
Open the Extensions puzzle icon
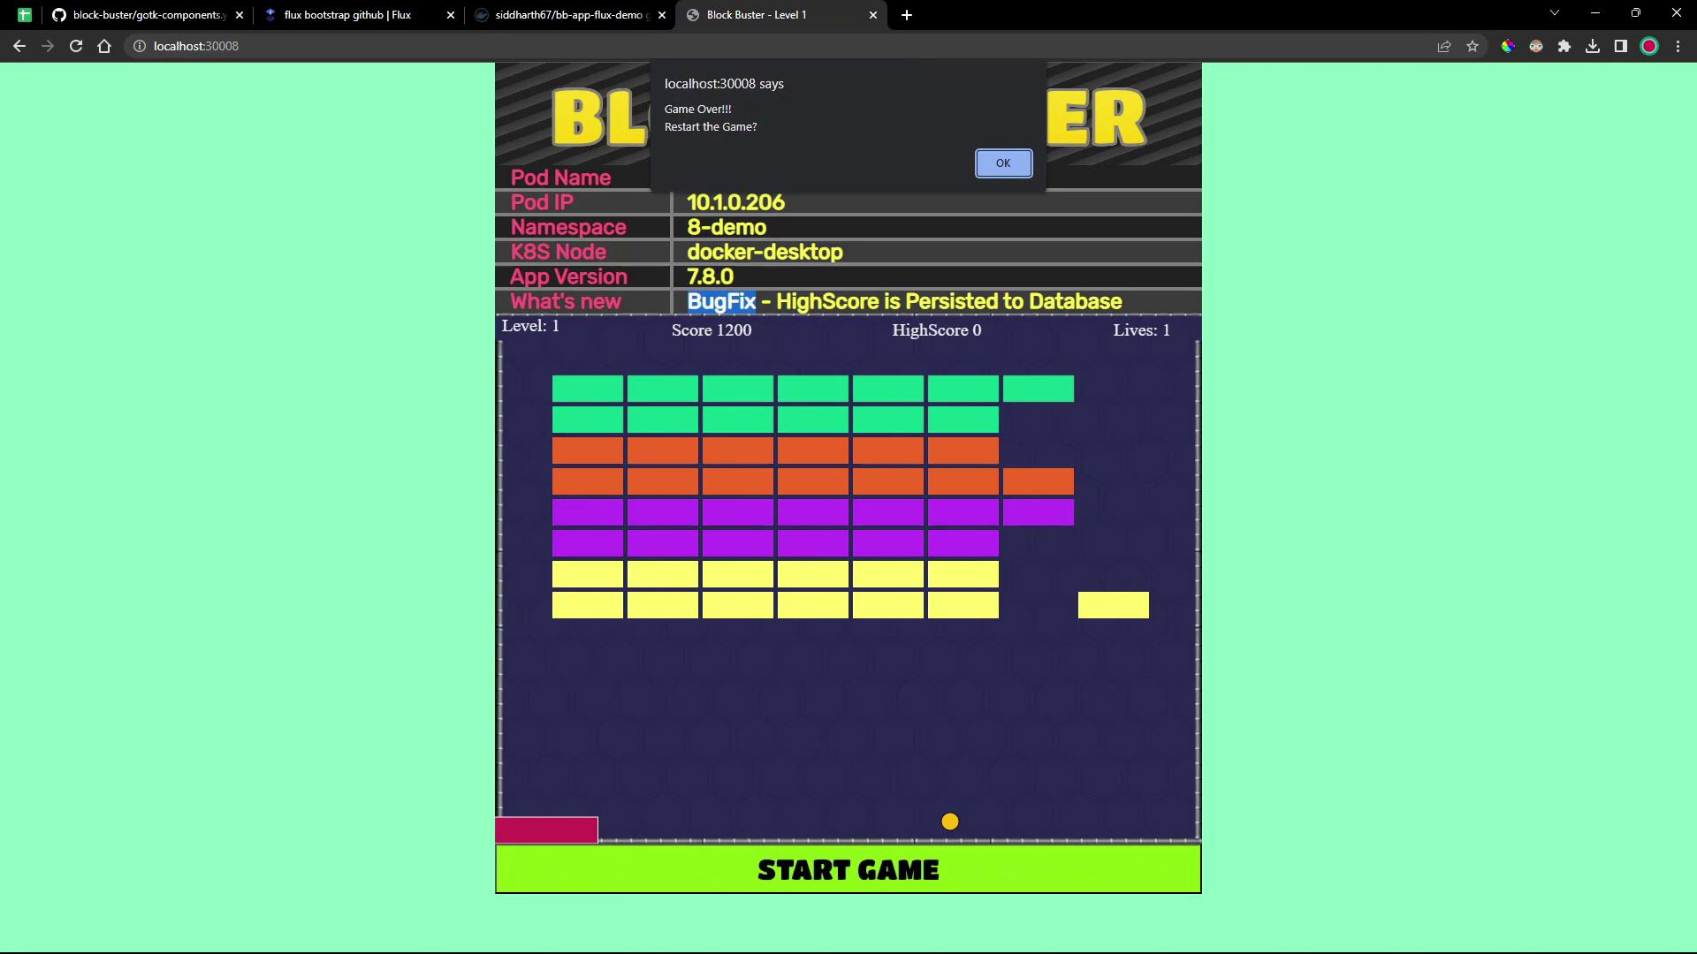[1564, 46]
